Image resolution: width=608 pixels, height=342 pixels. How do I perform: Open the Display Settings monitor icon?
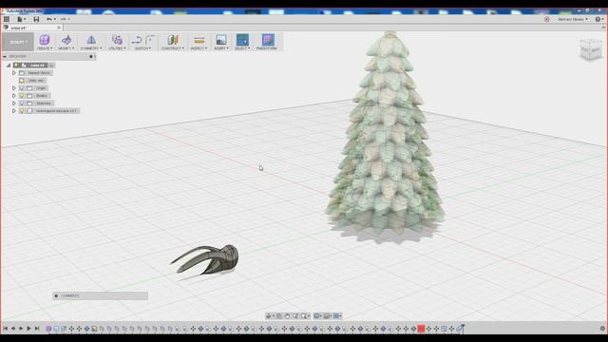(317, 316)
